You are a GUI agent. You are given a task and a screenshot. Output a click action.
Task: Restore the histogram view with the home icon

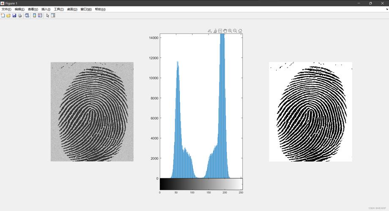[x=240, y=31]
